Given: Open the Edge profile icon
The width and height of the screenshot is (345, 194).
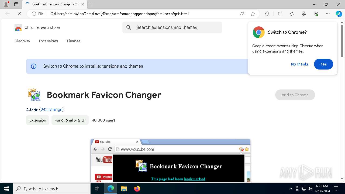Looking at the screenshot, I should [6, 4].
